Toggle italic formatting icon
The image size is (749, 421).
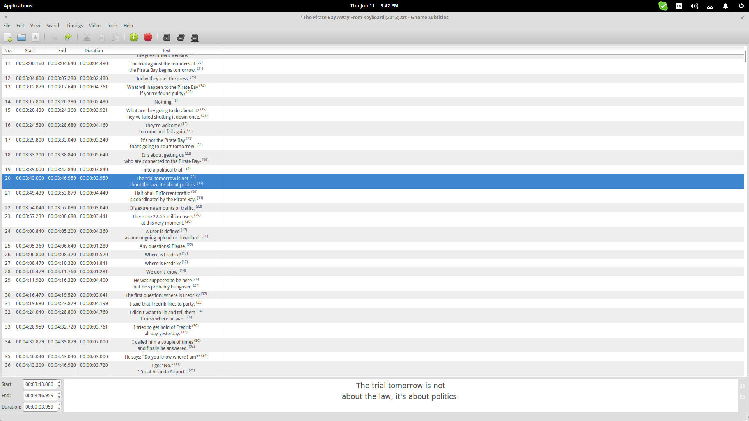(181, 37)
